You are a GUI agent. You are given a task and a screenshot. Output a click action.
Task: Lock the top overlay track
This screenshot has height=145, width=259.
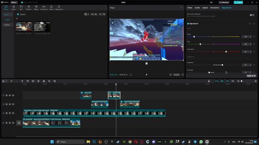click(x=6, y=95)
